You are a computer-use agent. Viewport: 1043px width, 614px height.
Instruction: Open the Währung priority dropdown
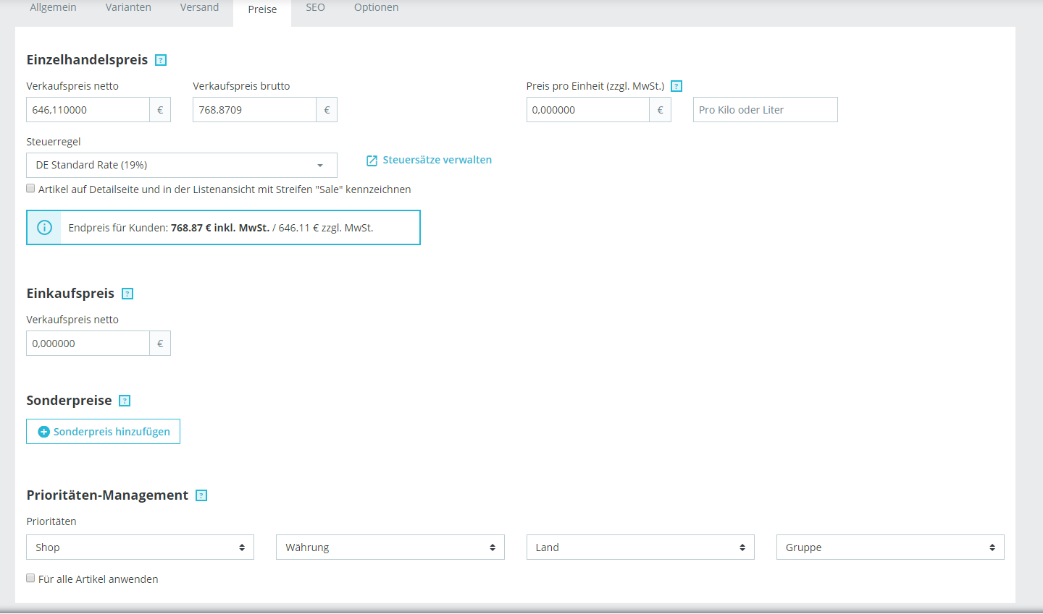click(x=390, y=547)
